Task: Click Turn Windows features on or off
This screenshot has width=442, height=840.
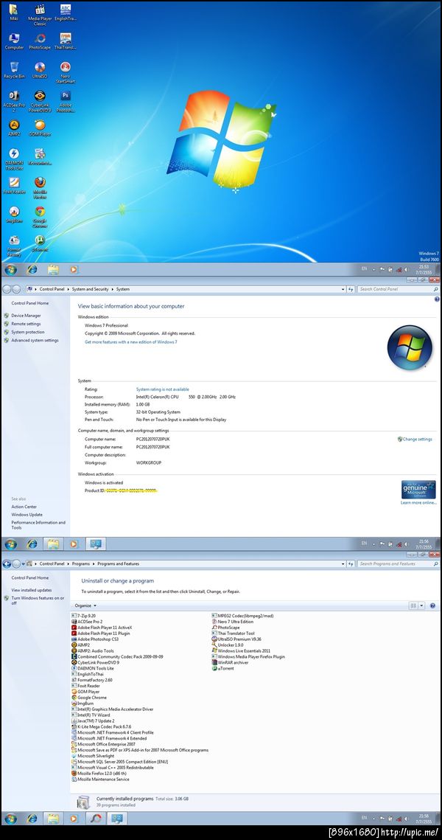Action: [x=38, y=600]
